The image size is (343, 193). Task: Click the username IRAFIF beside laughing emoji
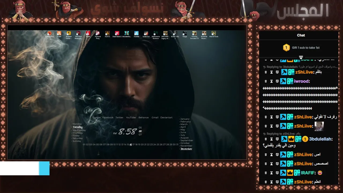coord(308,173)
